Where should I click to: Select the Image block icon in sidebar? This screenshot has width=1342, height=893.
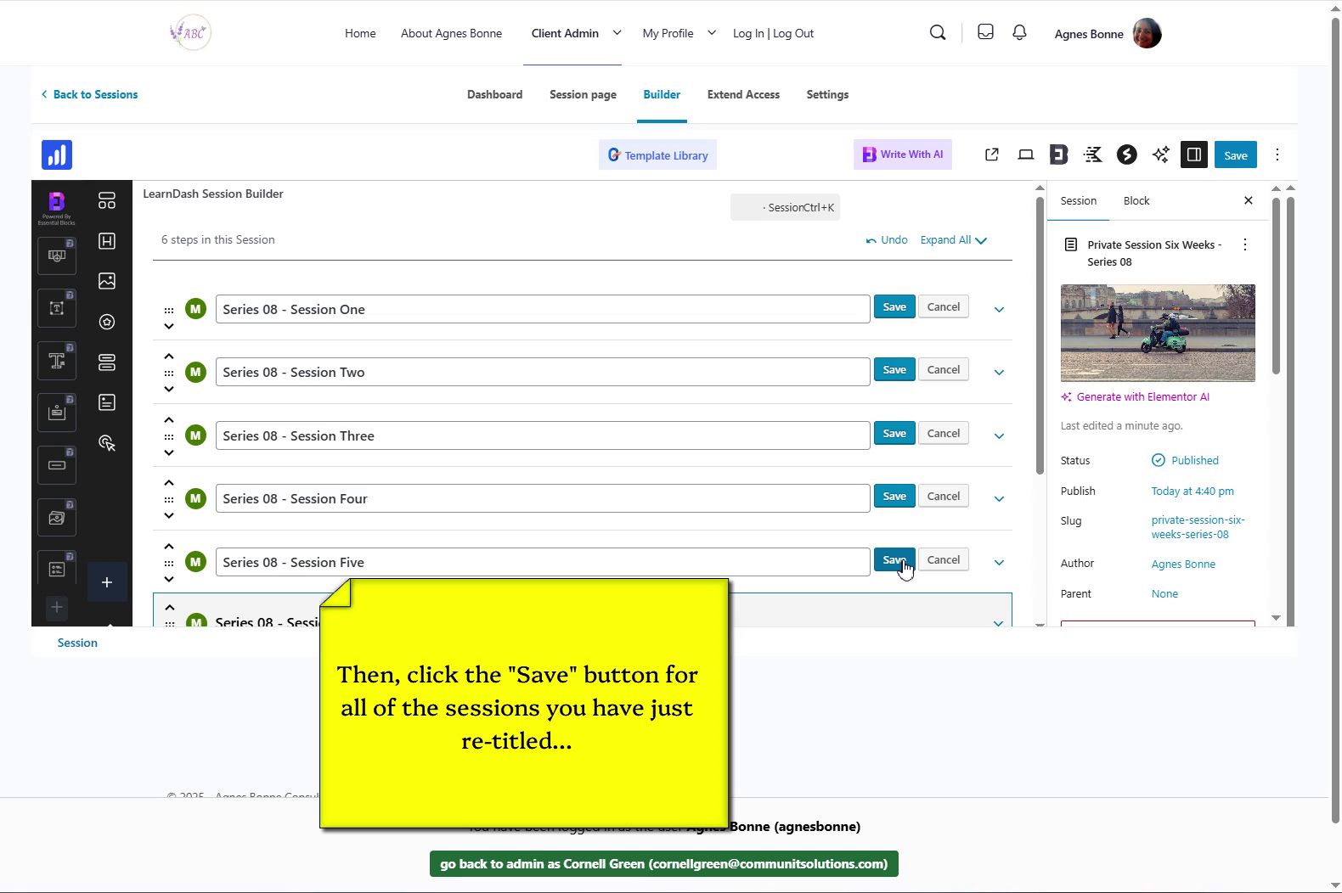coord(107,281)
